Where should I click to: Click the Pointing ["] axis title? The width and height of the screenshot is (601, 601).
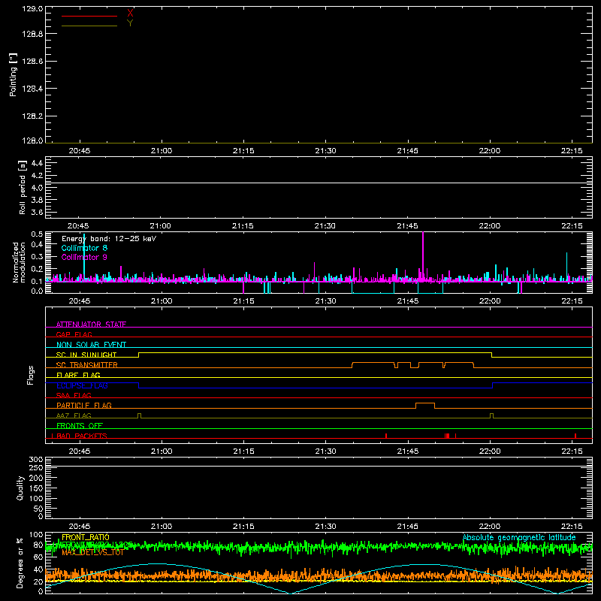[13, 74]
